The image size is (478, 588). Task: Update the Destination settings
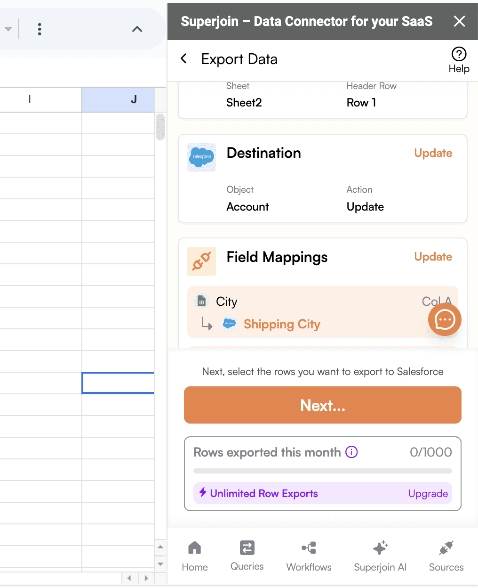(433, 153)
